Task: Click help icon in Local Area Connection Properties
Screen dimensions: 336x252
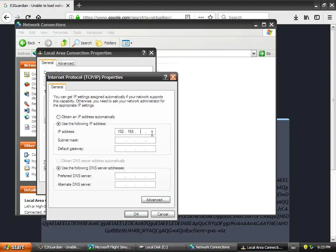Action: click(144, 53)
